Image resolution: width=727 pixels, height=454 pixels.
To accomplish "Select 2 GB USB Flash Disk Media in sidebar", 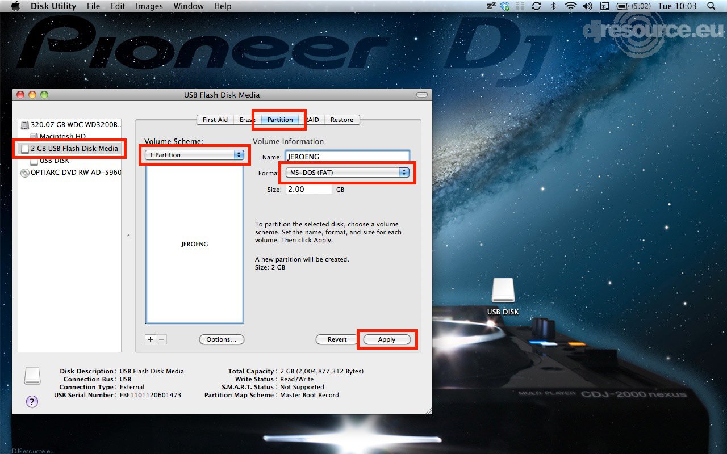I will click(x=69, y=149).
